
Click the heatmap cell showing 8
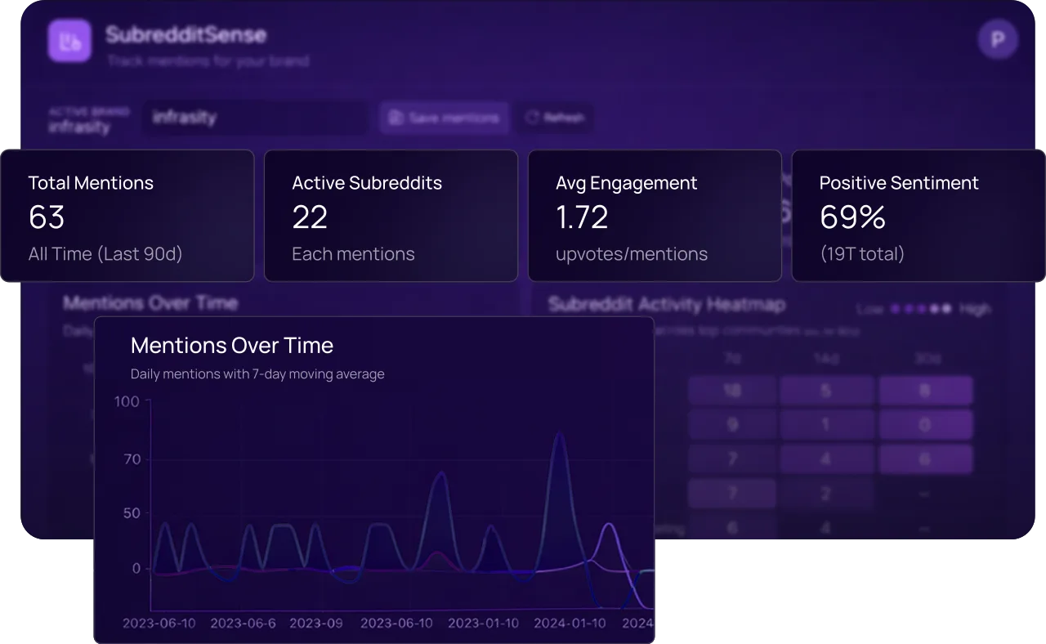[926, 391]
